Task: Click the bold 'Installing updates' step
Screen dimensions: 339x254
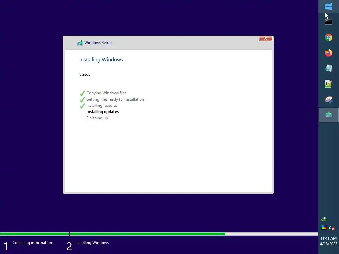Action: point(103,112)
